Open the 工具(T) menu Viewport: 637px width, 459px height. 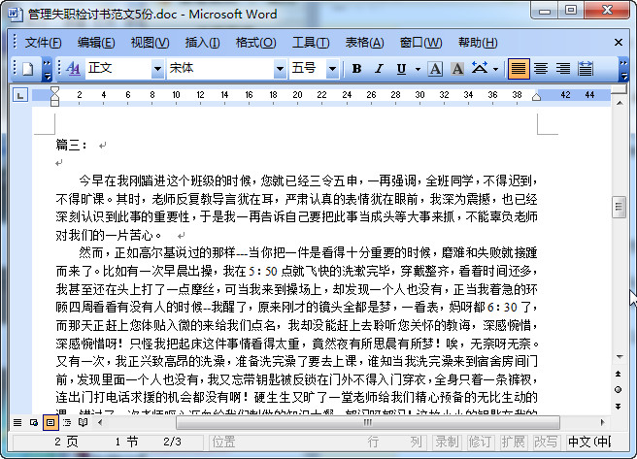click(x=311, y=42)
